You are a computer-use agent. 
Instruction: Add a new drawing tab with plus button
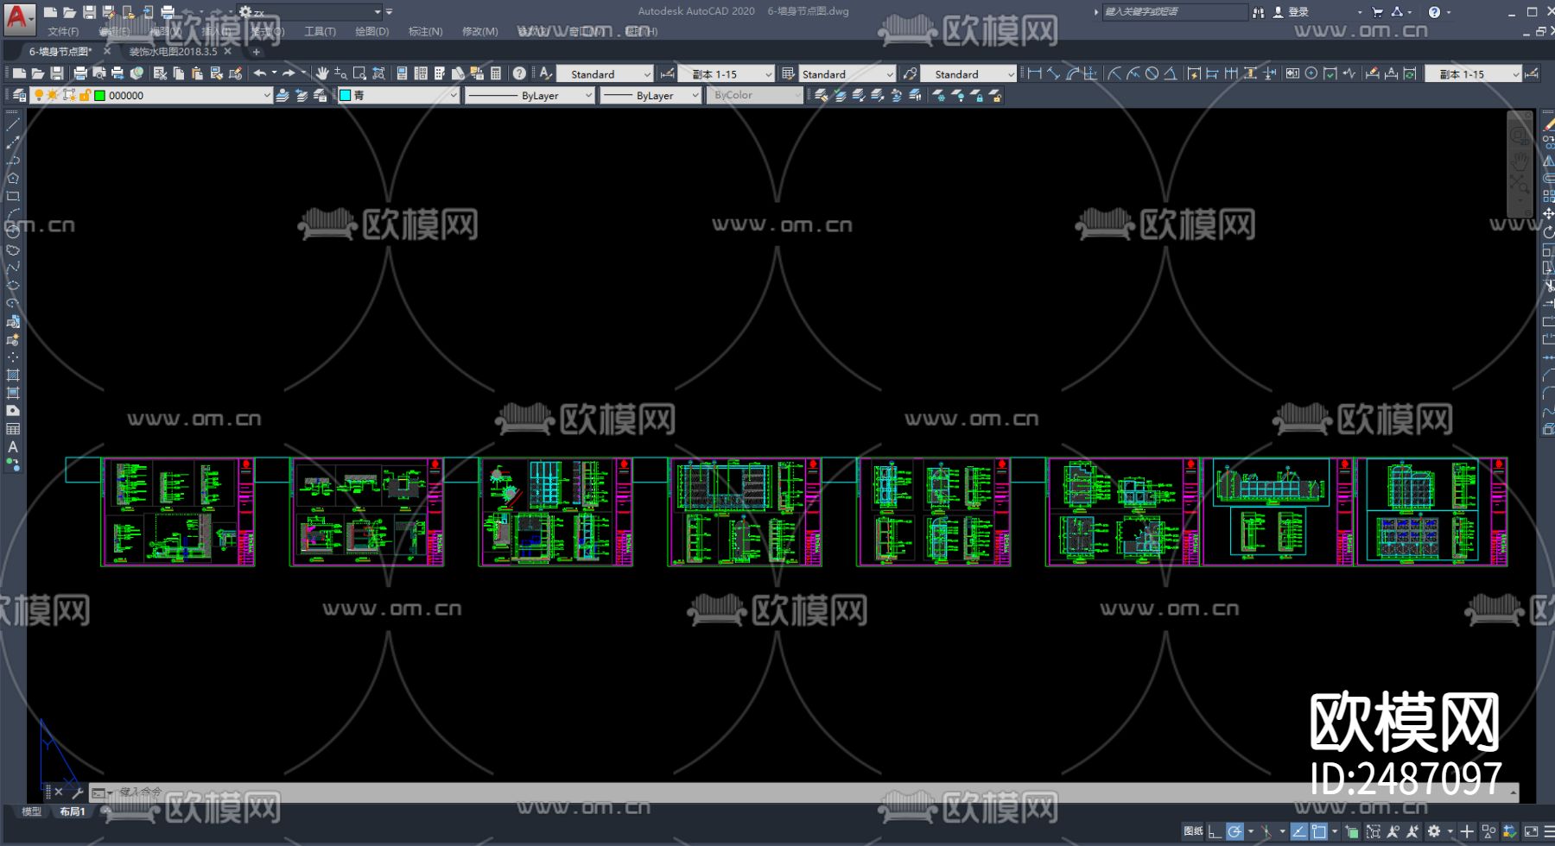click(x=256, y=52)
